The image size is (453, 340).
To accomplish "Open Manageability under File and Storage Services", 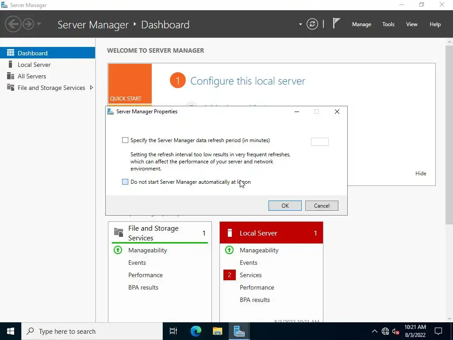I will [x=148, y=250].
